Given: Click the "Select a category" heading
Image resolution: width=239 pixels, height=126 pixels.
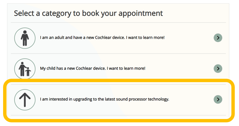Looking at the screenshot, I should [88, 13].
